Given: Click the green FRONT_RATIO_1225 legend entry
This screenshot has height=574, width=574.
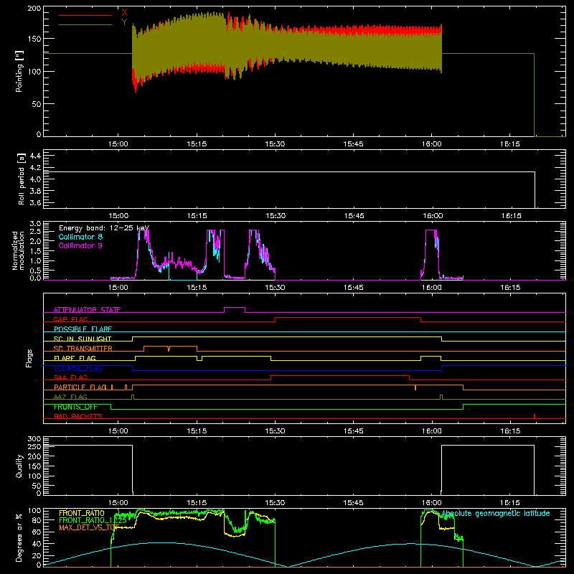Looking at the screenshot, I should 93,520.
